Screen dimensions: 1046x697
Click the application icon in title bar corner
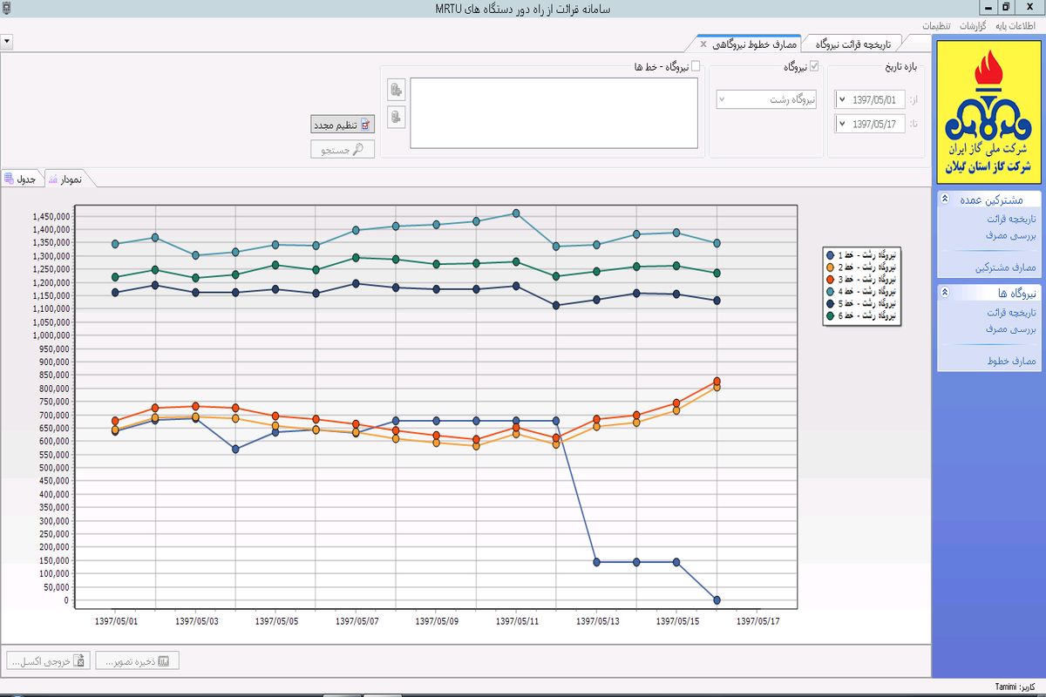(x=7, y=8)
